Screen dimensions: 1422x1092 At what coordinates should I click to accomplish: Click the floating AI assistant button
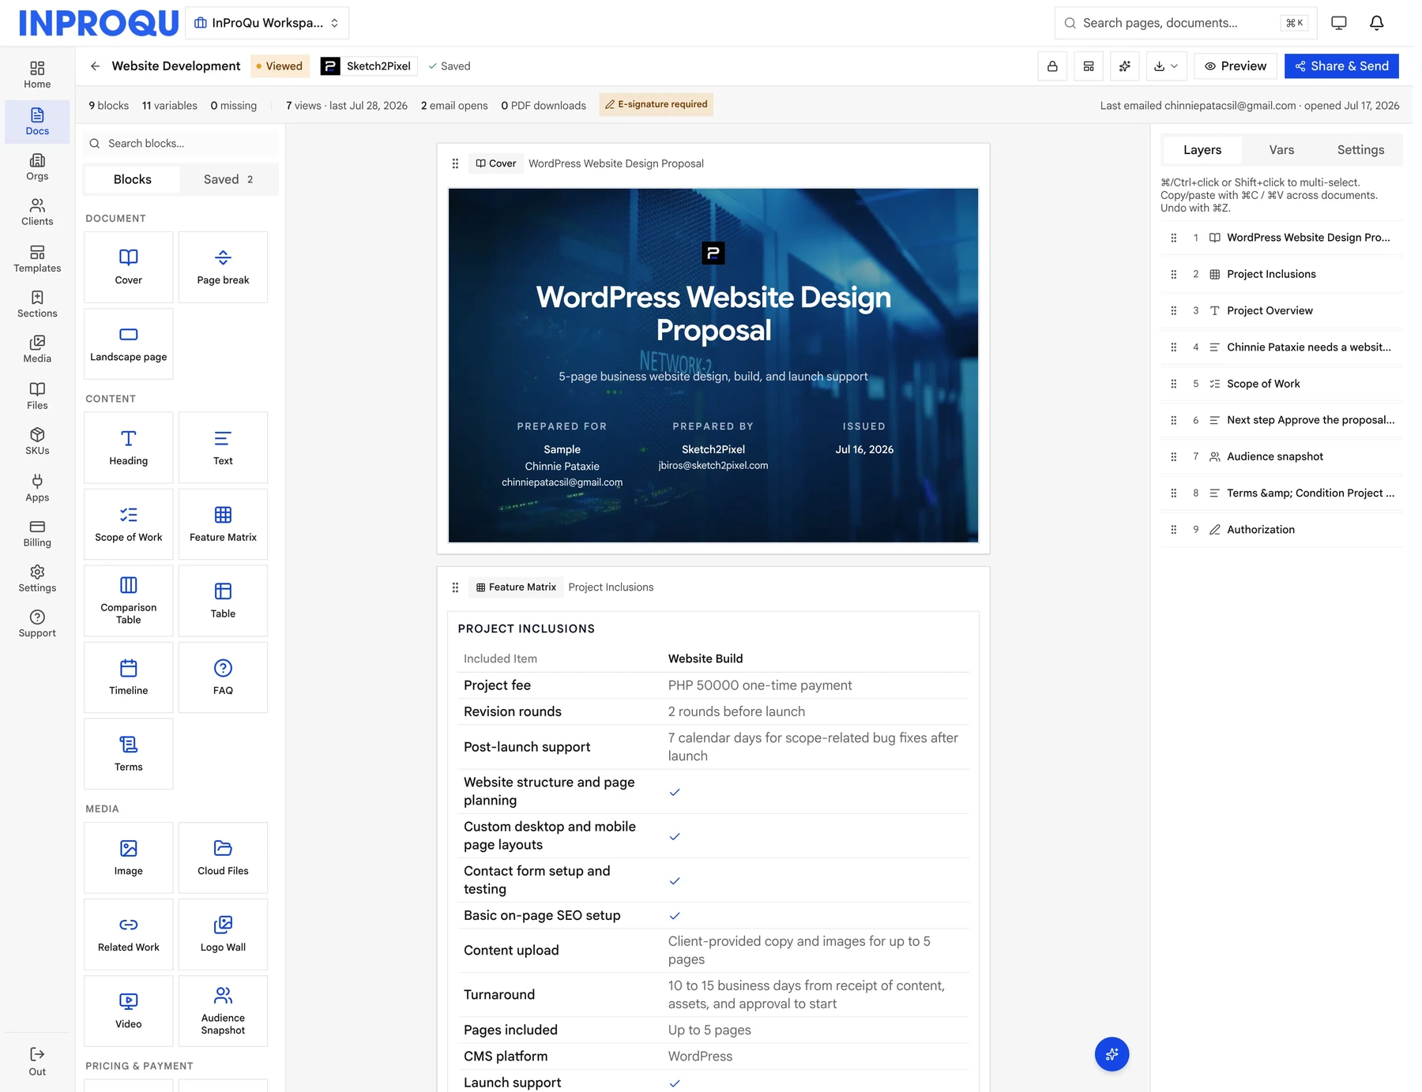pos(1112,1054)
